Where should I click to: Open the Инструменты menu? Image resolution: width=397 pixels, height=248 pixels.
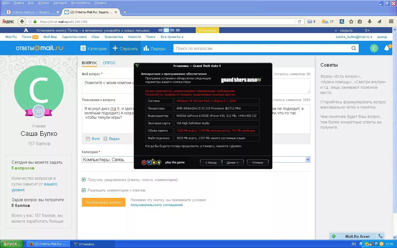[x=81, y=3]
